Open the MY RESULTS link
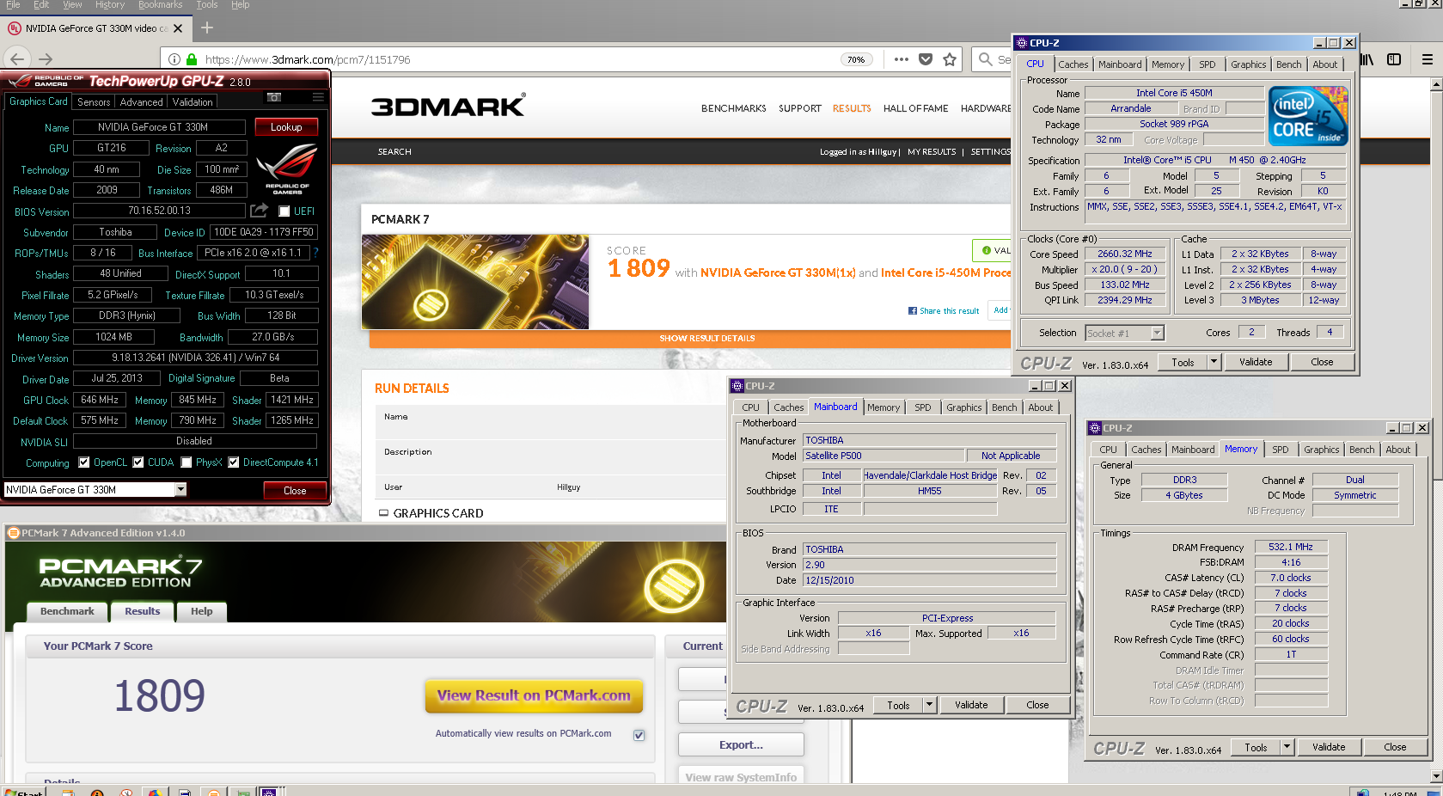 (932, 152)
